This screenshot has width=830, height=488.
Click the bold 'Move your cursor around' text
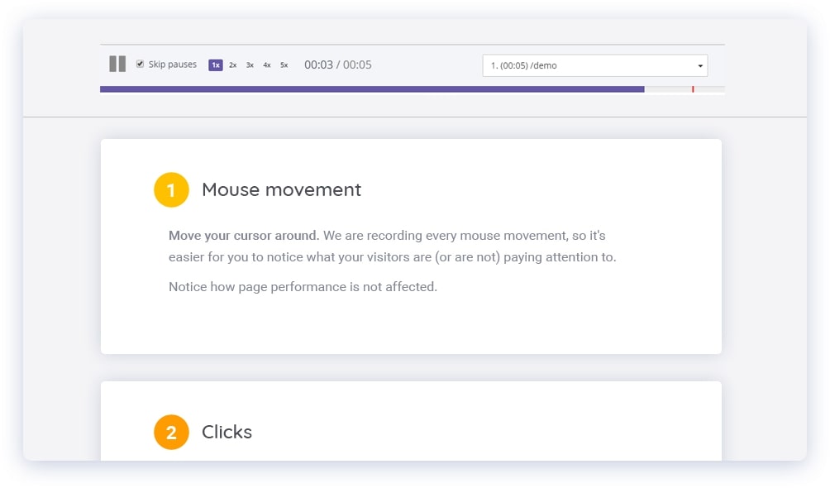coord(244,236)
